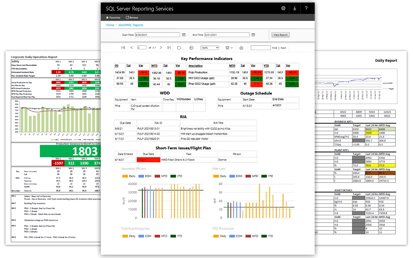
Task: Click the BUSINESS KPI's heading in Daily Report
Action: (344, 122)
